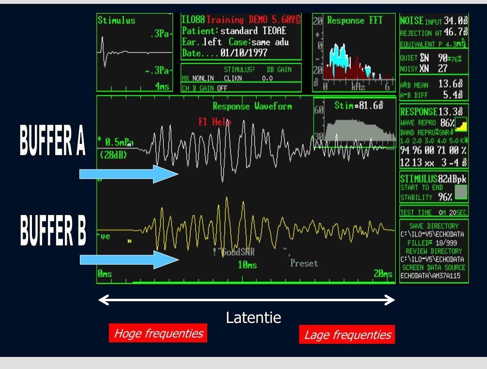Click the 'Response FFT' title

click(354, 20)
